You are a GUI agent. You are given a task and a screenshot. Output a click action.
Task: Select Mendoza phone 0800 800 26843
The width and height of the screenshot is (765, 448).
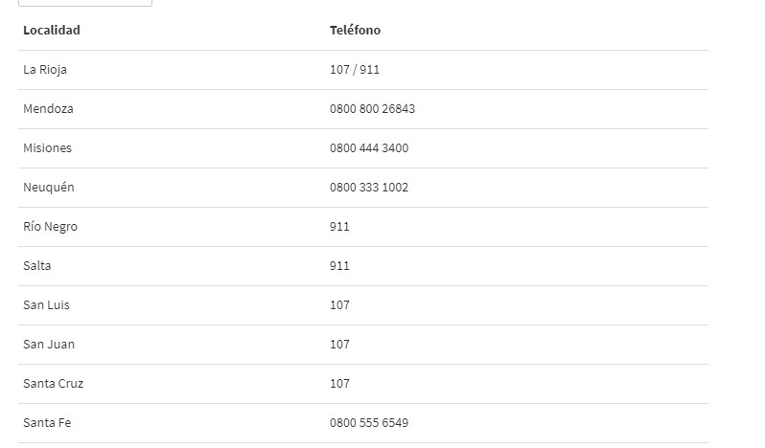click(372, 109)
